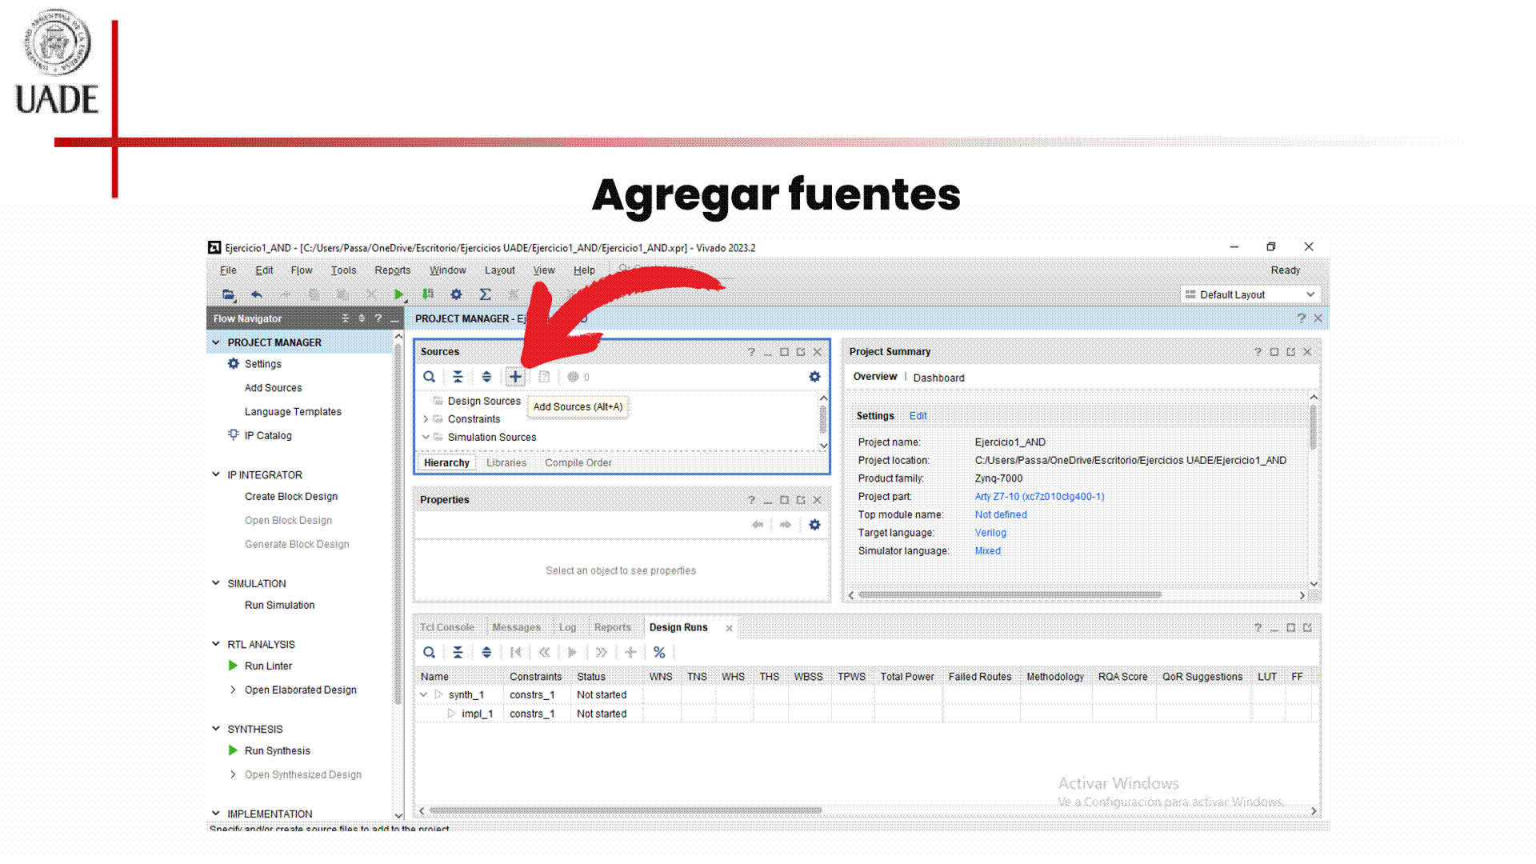Click the green Run flow toolbar icon
Screen dimensions: 1536x864
[x=398, y=294]
